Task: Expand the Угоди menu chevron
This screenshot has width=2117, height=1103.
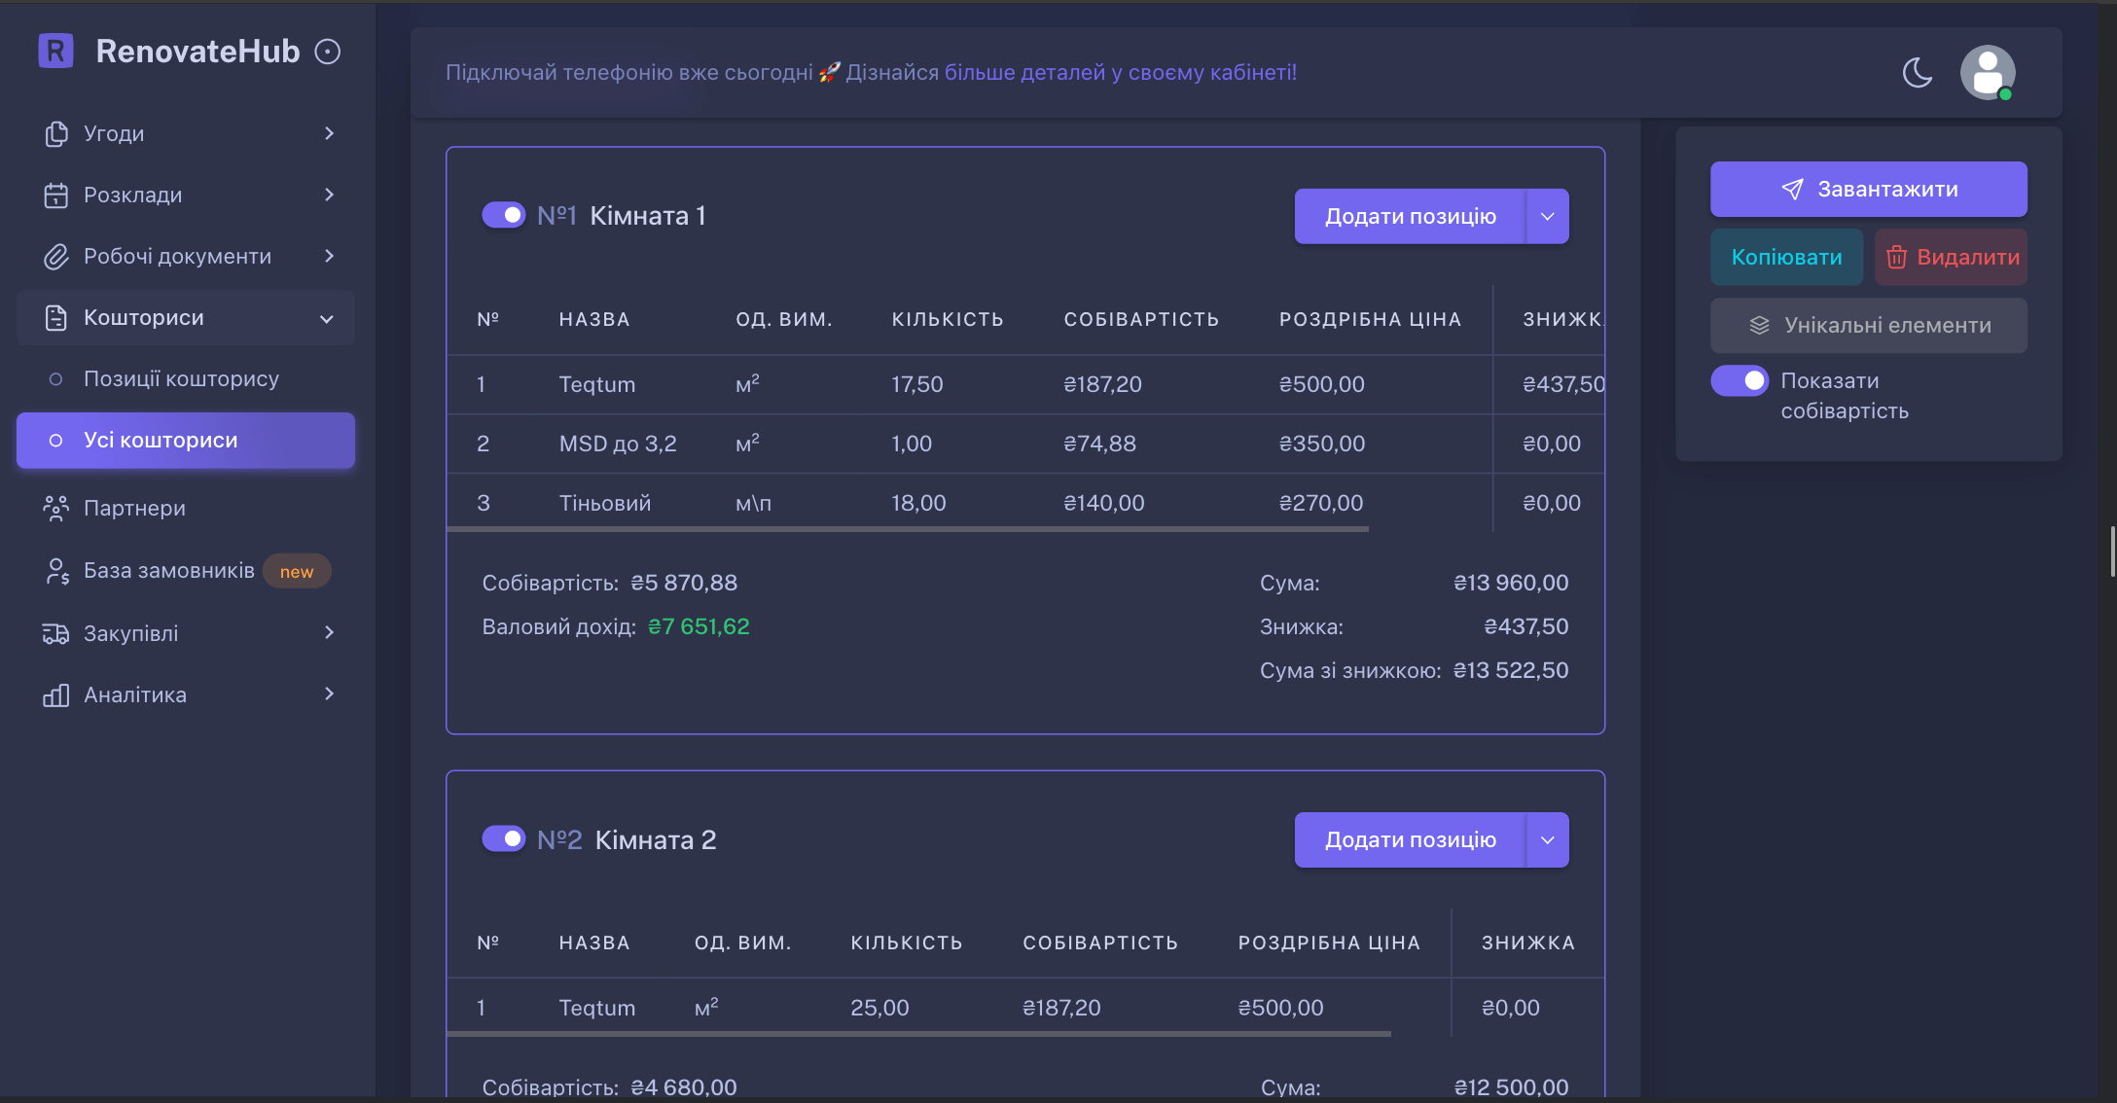Action: pyautogui.click(x=330, y=133)
